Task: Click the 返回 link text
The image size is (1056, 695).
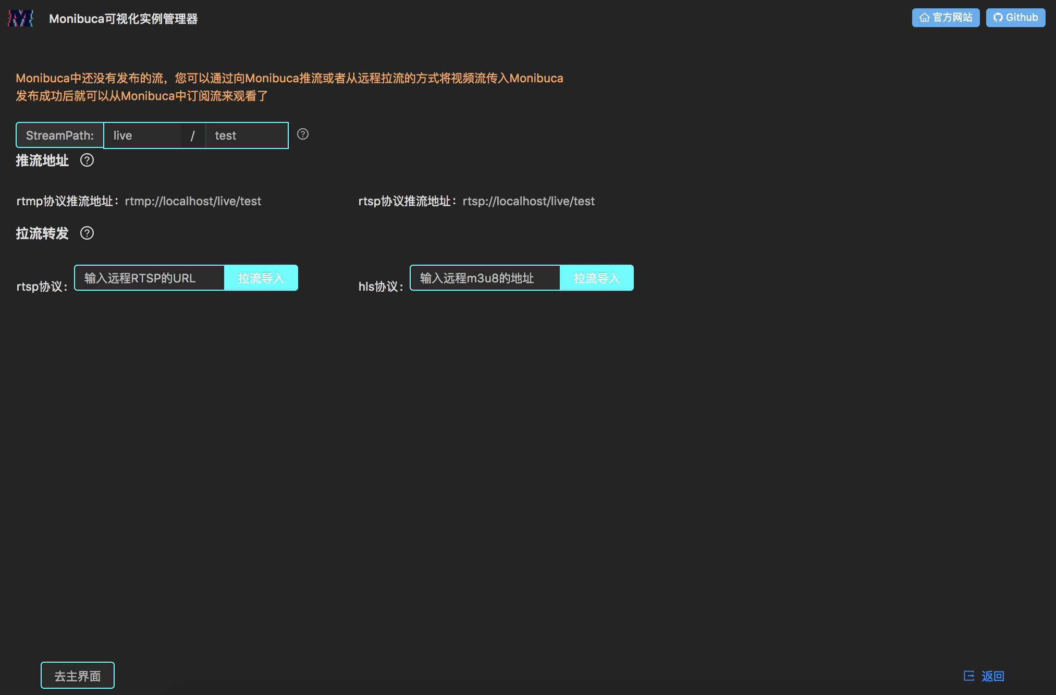Action: [992, 676]
